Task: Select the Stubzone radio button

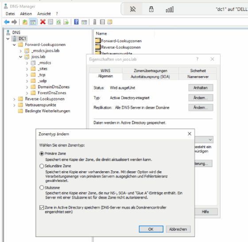Action: pos(42,188)
